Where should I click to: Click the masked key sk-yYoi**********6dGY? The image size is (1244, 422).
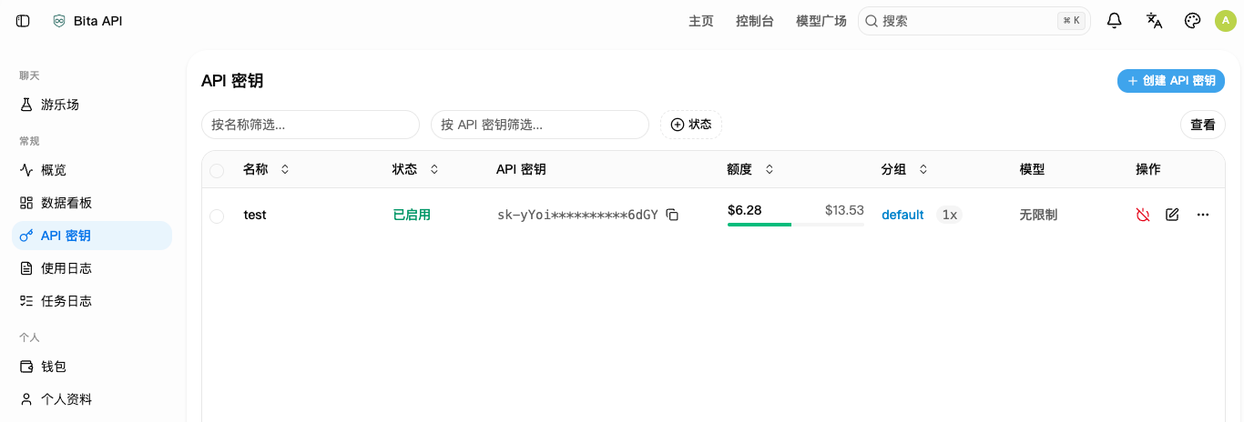577,215
